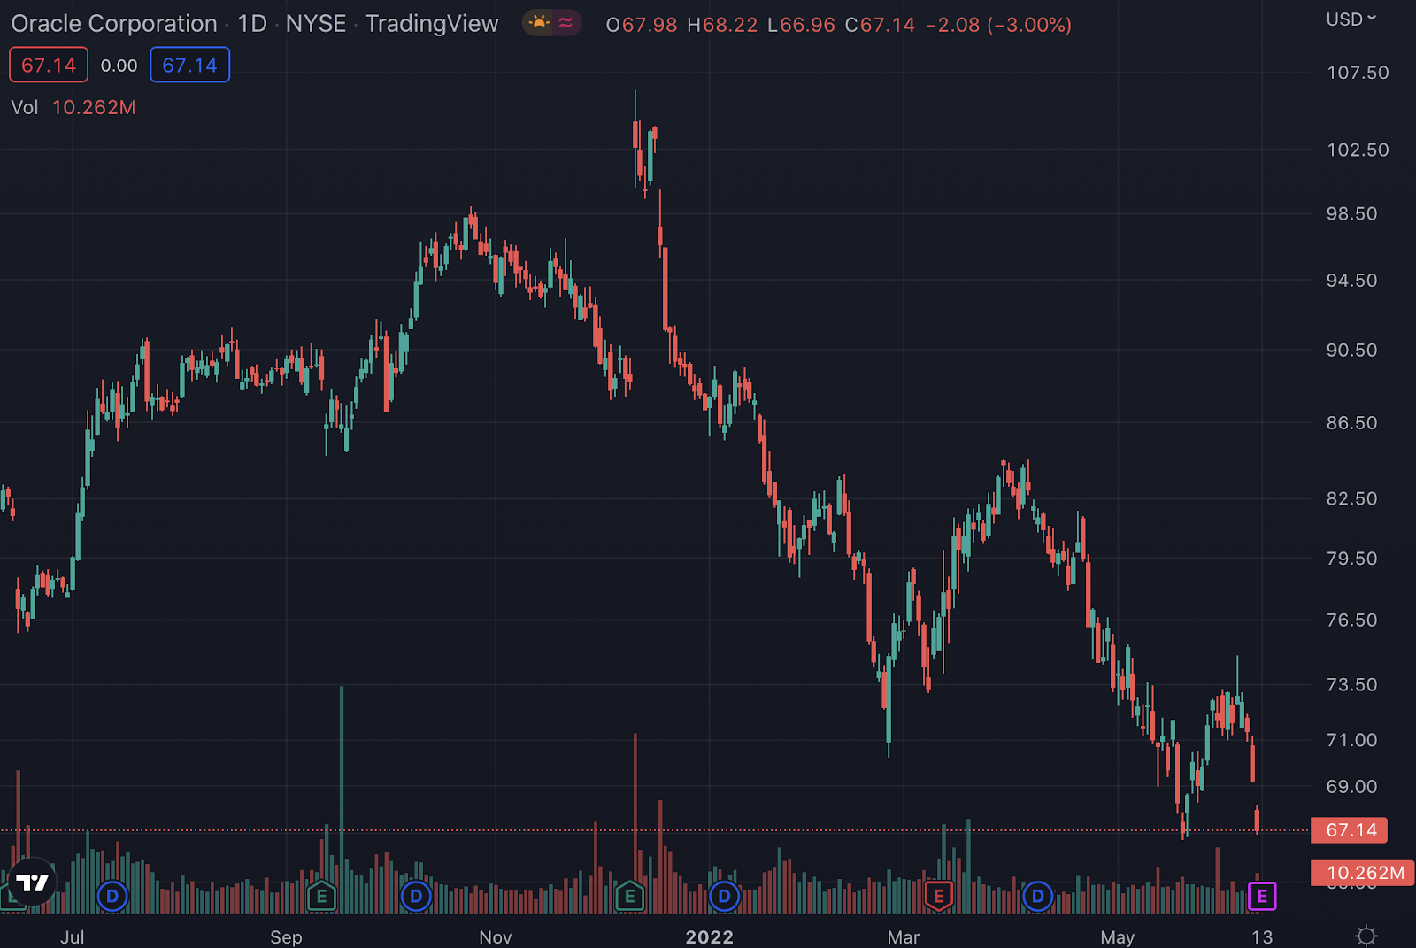This screenshot has height=948, width=1416.
Task: Click the 86.50 price scale label
Action: pos(1352,422)
